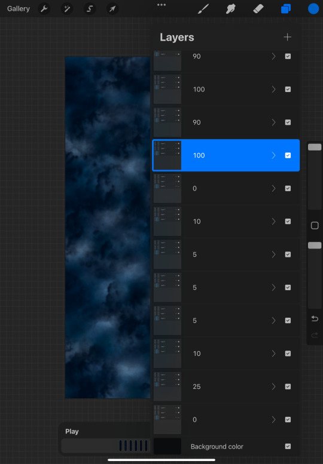
Task: Select layer named 25
Action: tap(197, 386)
